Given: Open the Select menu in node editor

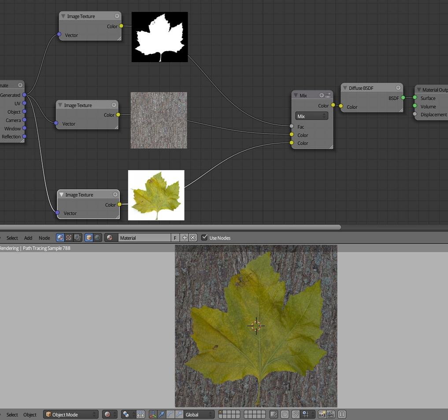Looking at the screenshot, I should coord(12,238).
